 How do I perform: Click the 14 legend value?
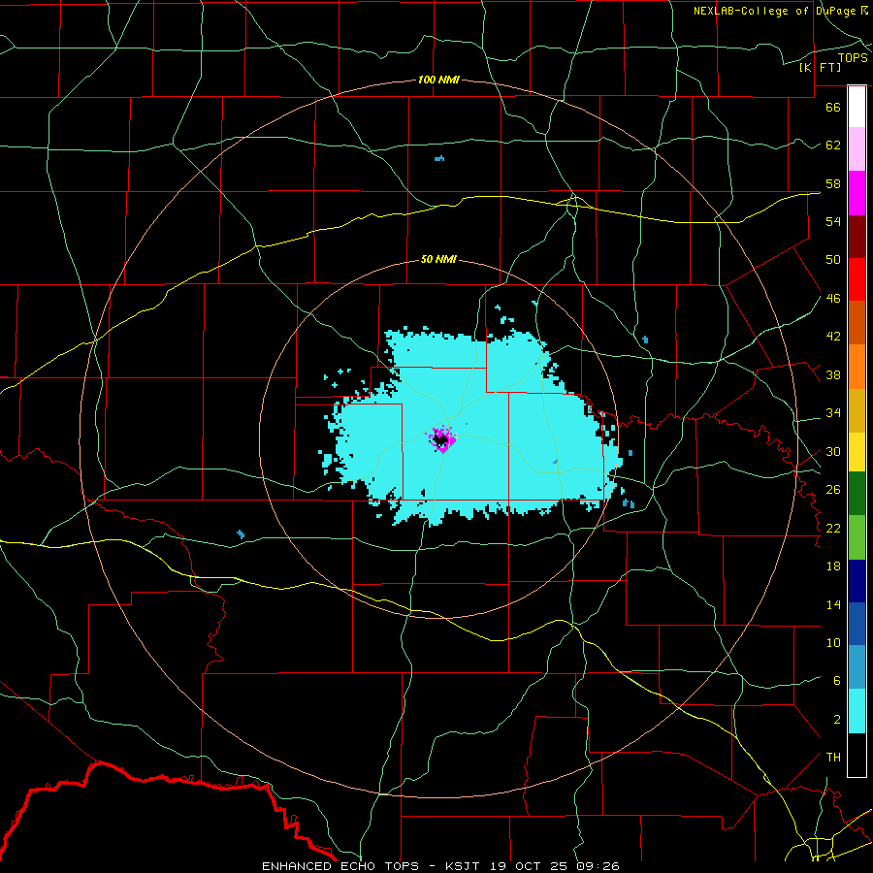tap(833, 604)
